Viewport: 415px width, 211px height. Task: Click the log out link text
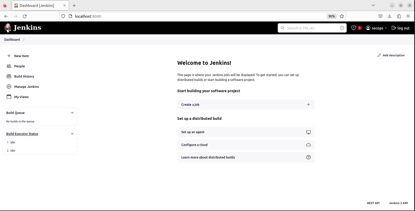(403, 28)
